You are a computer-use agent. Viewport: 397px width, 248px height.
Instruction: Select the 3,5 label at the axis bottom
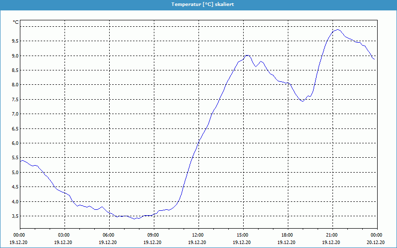[x=15, y=216]
